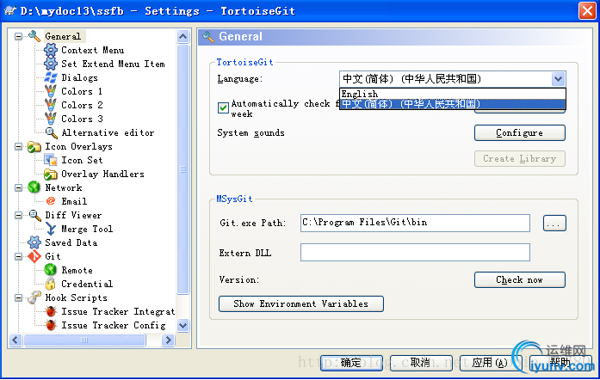Click the Extern DLL input field
The height and width of the screenshot is (380, 600).
[415, 252]
